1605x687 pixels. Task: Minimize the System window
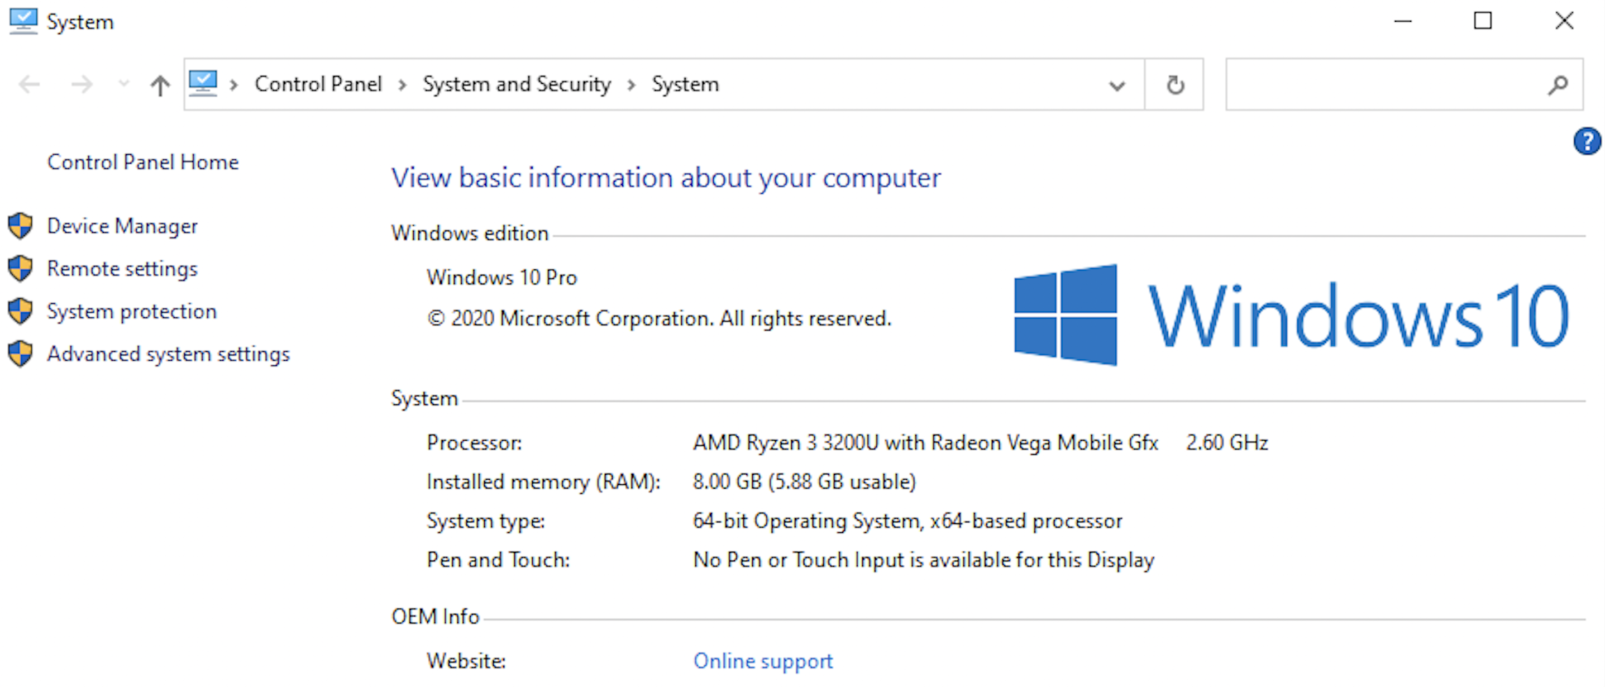(x=1402, y=21)
